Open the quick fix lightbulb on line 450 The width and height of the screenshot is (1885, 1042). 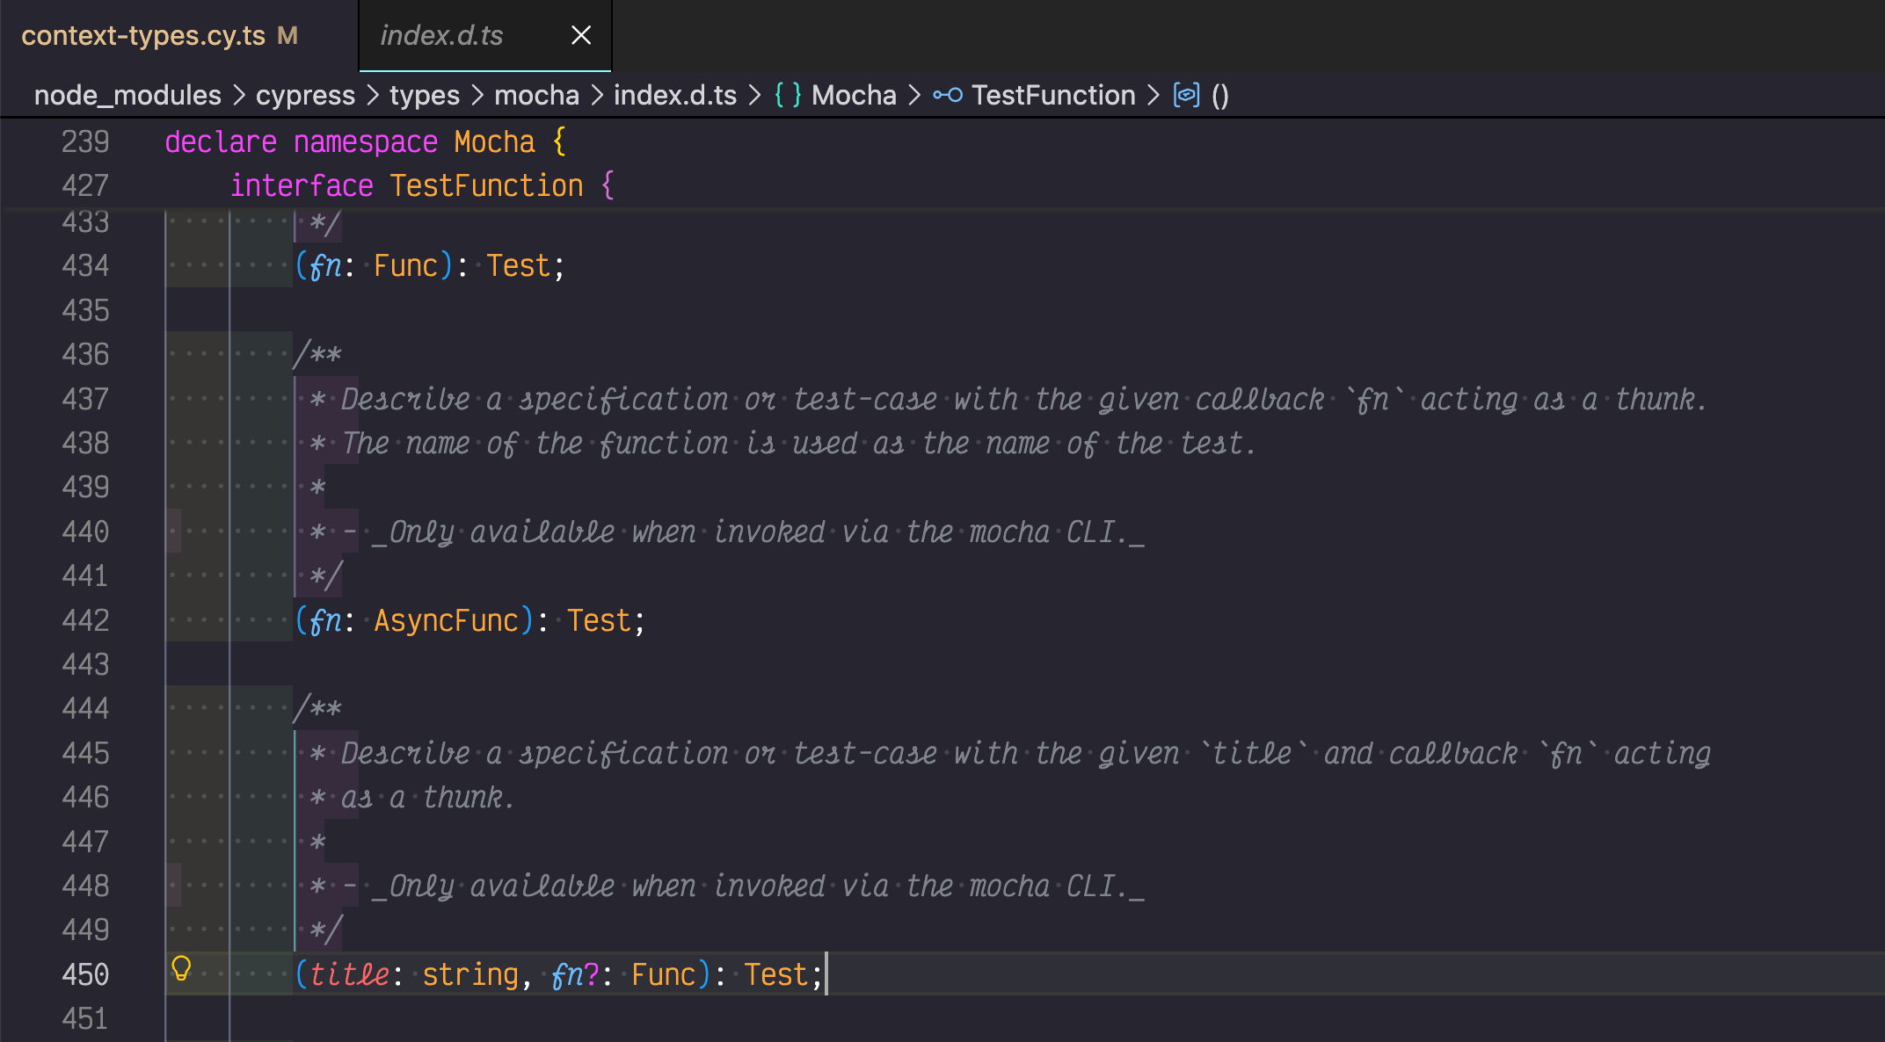click(x=182, y=969)
